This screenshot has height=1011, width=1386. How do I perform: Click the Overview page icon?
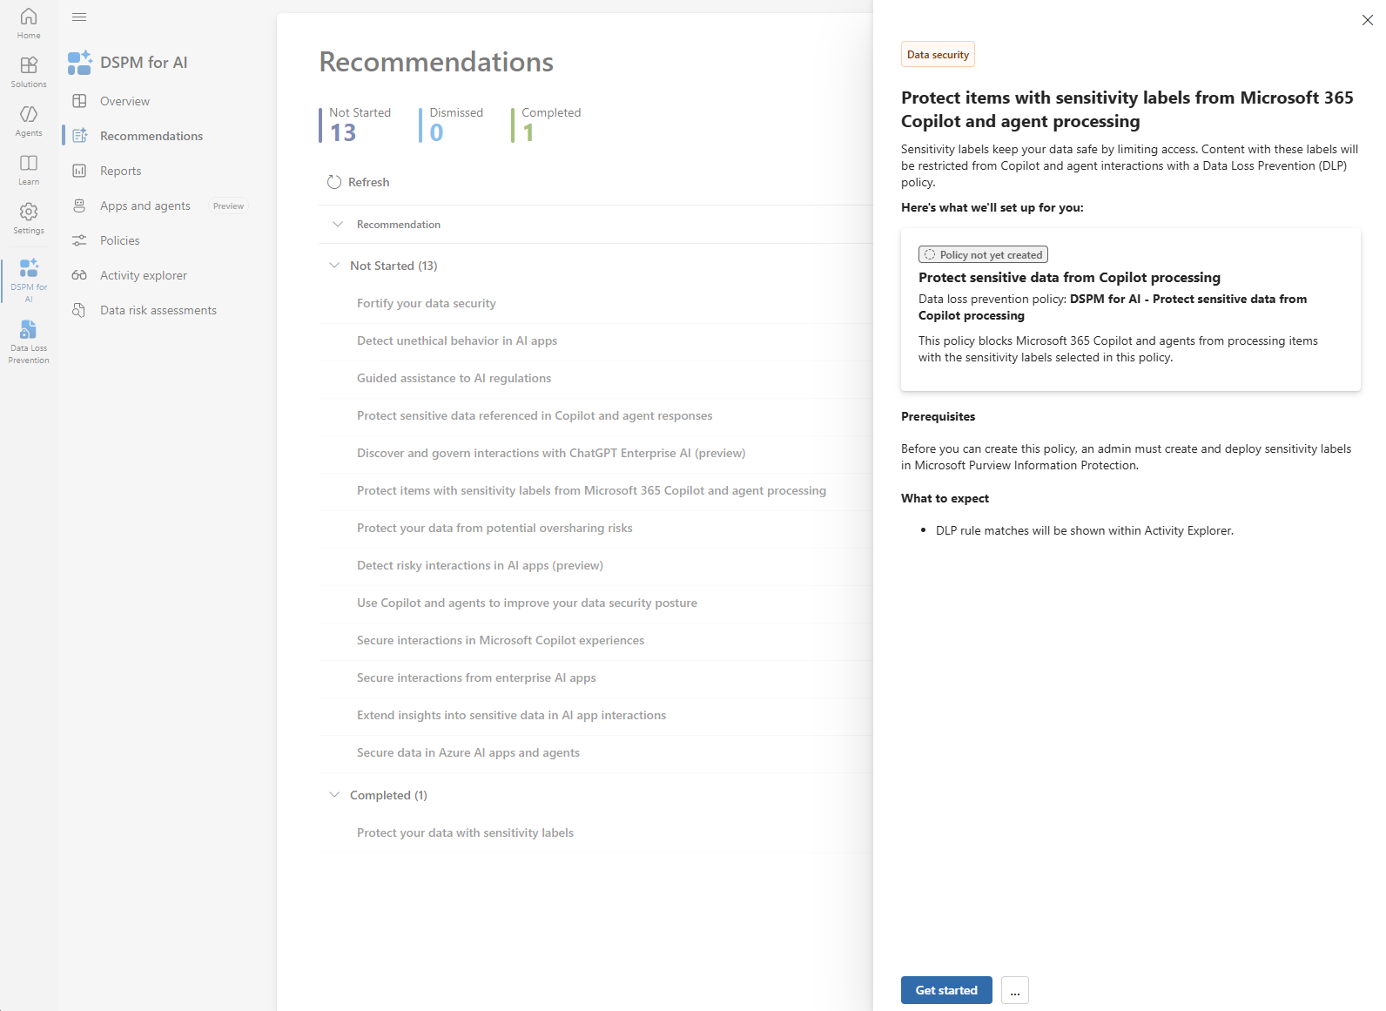coord(79,101)
